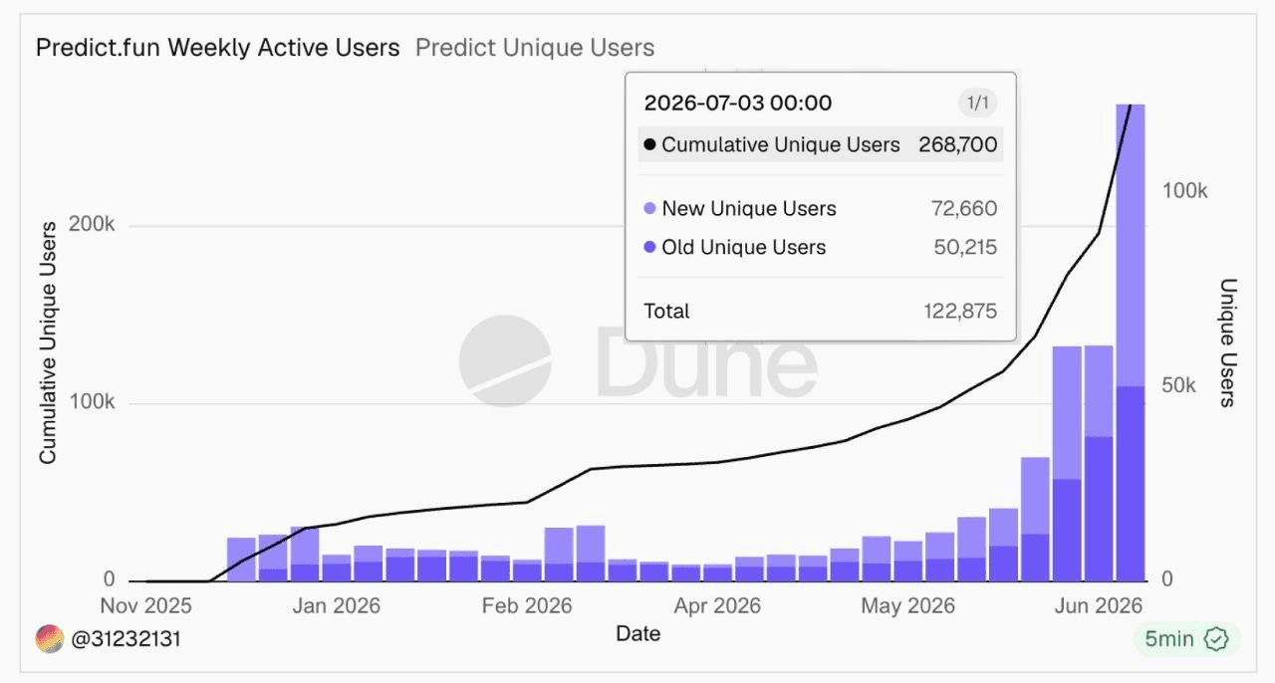Click the 5min refresh status badge
This screenshot has height=683, width=1275.
point(1187,639)
